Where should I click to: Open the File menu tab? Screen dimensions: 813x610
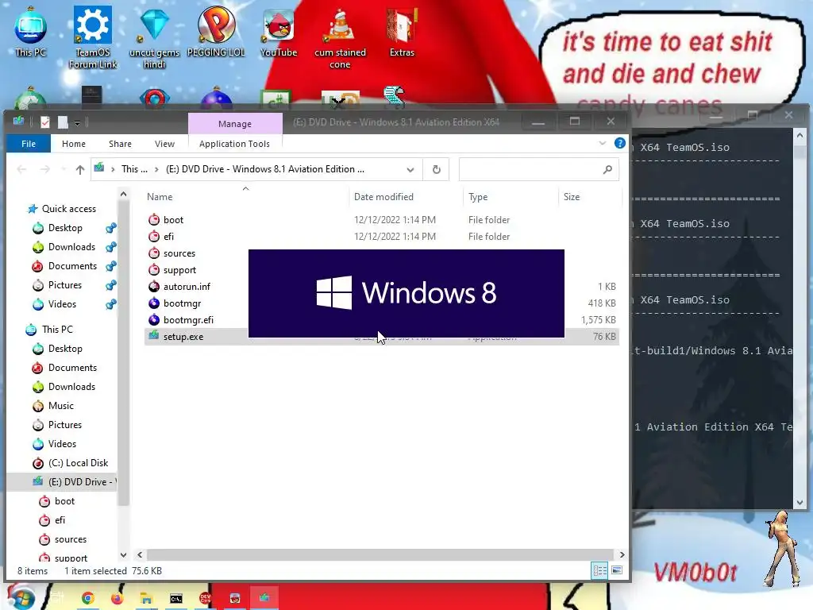click(29, 144)
